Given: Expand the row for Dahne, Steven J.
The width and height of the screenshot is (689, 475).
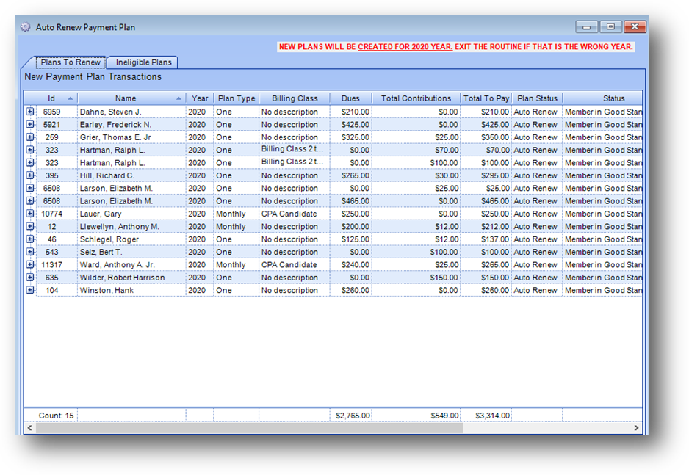Looking at the screenshot, I should tap(30, 112).
